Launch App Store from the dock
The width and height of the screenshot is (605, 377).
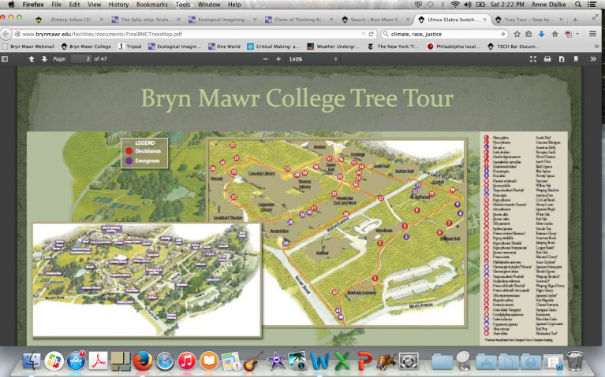click(76, 361)
